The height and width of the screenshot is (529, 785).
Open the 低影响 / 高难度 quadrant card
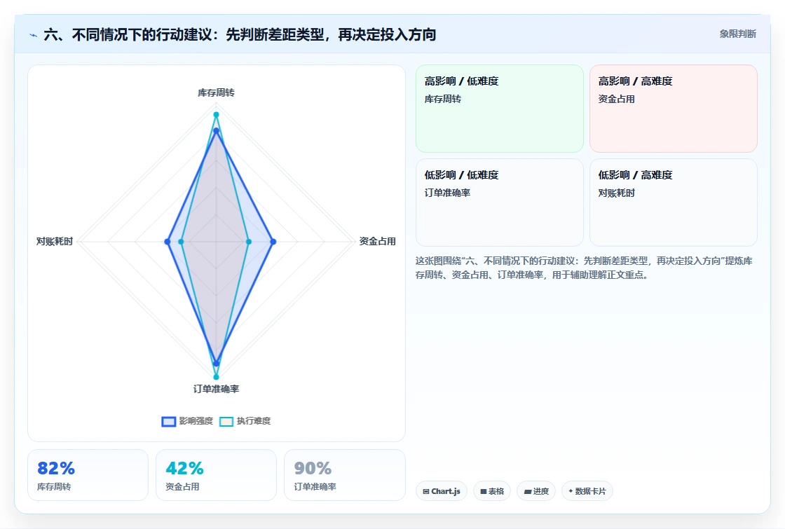[x=674, y=202]
